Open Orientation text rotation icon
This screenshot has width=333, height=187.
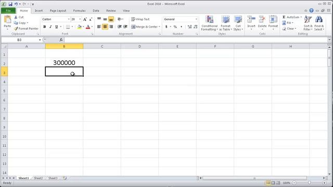tap(120, 19)
